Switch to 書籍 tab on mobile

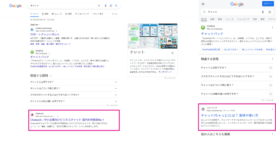point(262,19)
